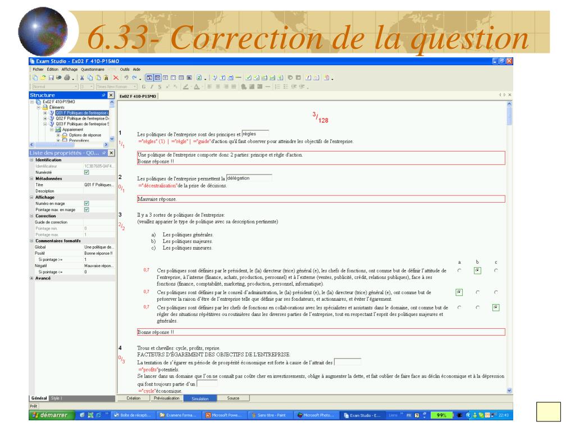The width and height of the screenshot is (575, 431).
Task: Click the Open folder toolbar icon
Action: (x=43, y=77)
